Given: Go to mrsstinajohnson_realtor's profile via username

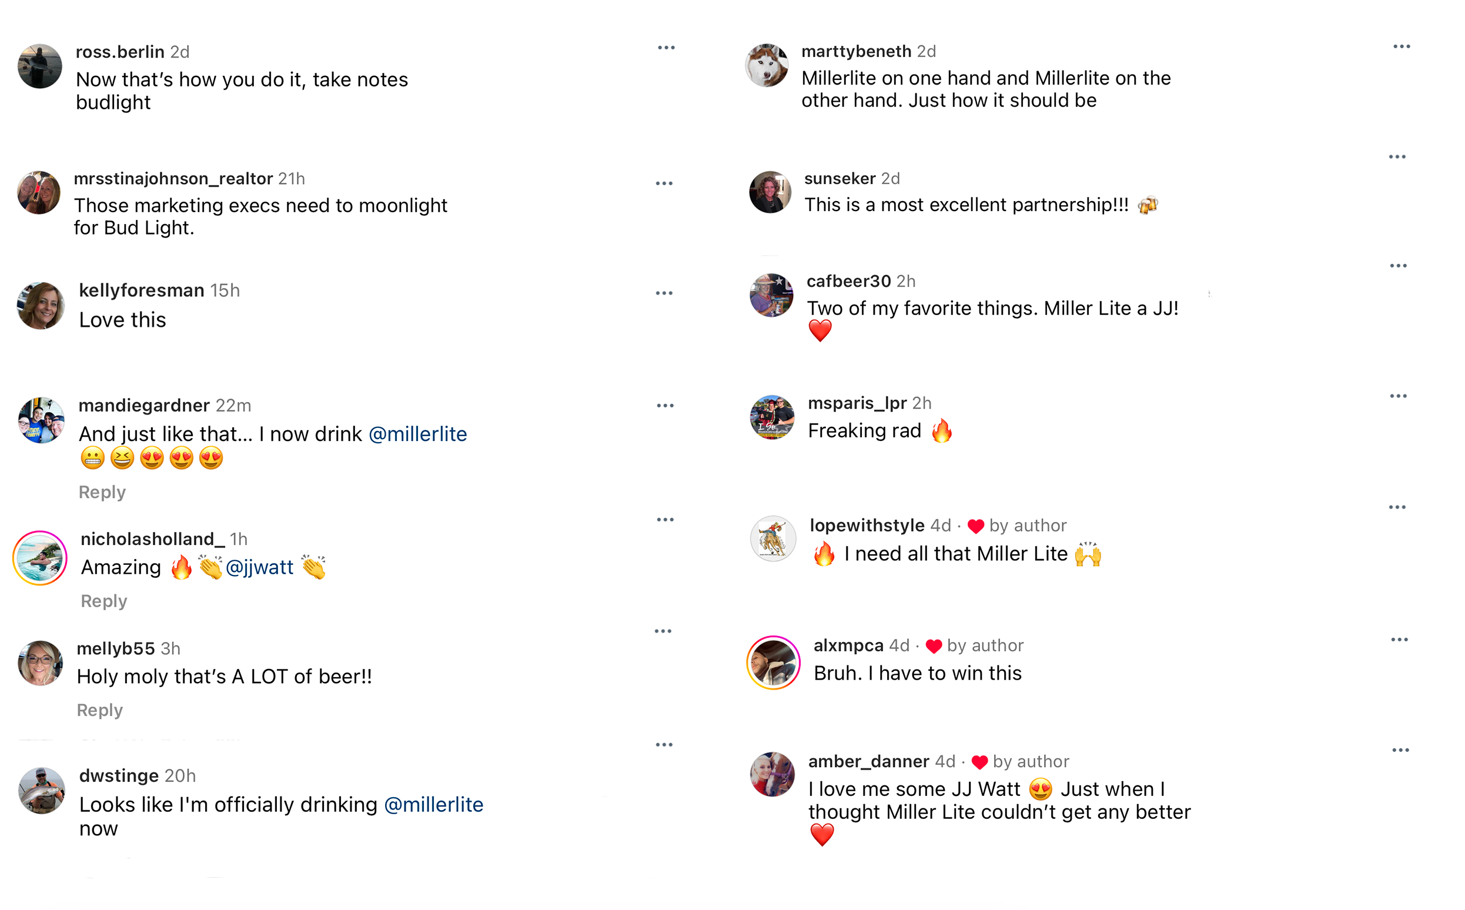Looking at the screenshot, I should click(x=173, y=179).
